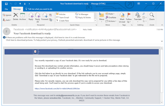
Task: Collapse the ribbon with the chevron
Action: pos(162,25)
